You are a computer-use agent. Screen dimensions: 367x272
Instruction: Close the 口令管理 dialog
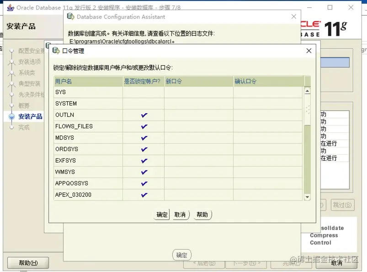click(x=308, y=51)
